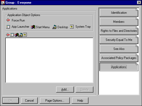Open Page Options... dialog button

[55, 101]
